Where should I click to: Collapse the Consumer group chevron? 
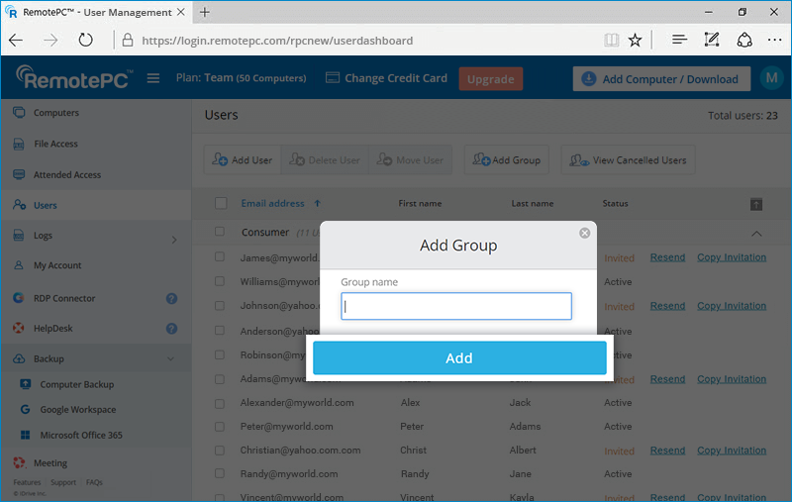click(x=756, y=234)
